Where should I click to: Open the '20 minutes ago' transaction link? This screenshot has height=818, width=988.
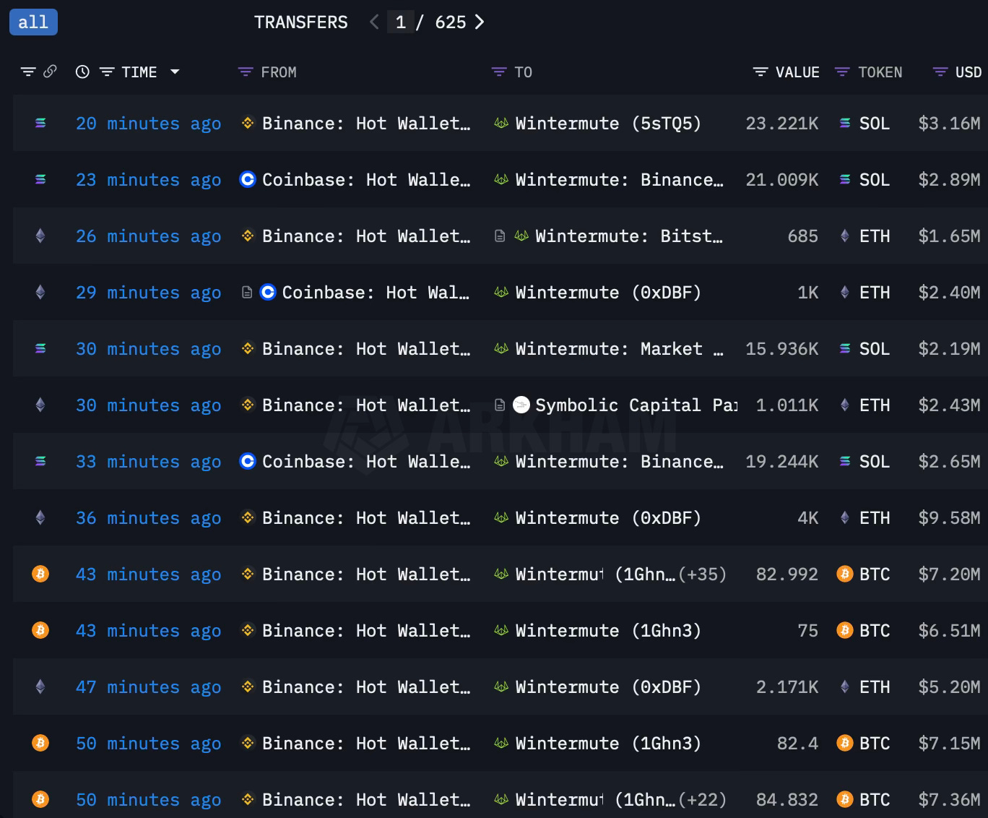coord(148,124)
